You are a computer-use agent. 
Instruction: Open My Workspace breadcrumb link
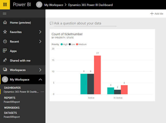pyautogui.click(x=54, y=5)
